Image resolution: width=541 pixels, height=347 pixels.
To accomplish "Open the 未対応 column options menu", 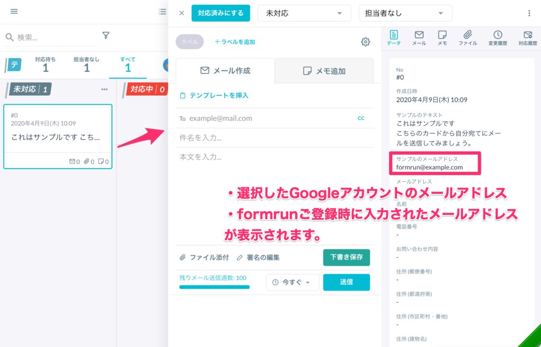I will [105, 89].
